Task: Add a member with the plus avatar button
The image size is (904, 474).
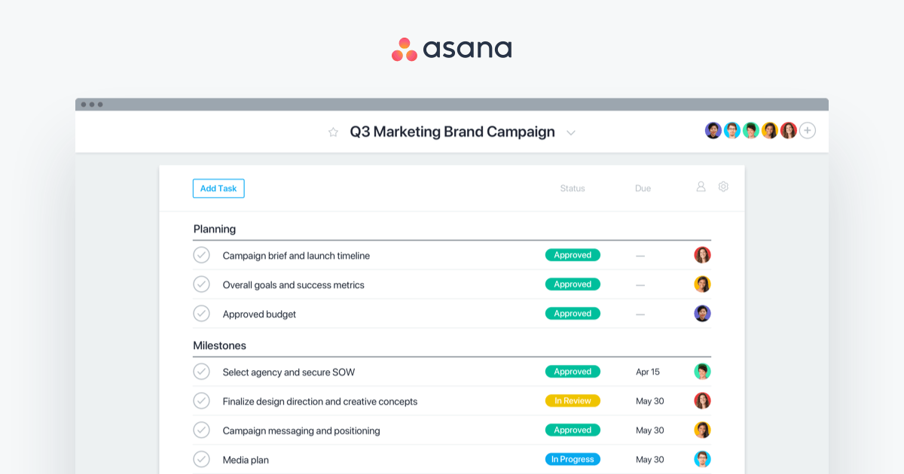Action: coord(807,130)
